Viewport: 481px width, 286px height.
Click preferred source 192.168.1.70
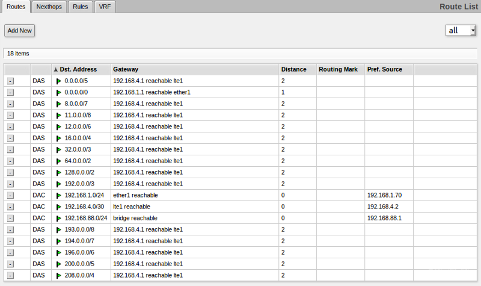[384, 195]
